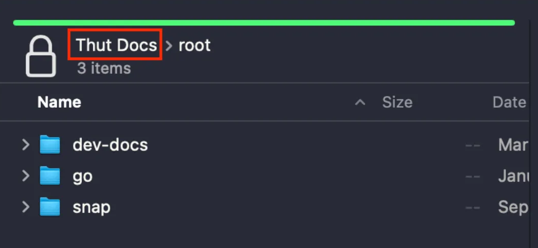
Task: Click the dev-docs folder icon
Action: [x=50, y=145]
